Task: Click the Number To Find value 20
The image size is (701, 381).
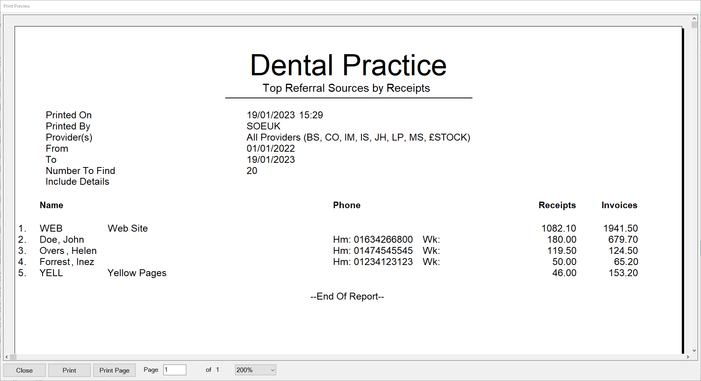Action: 252,171
